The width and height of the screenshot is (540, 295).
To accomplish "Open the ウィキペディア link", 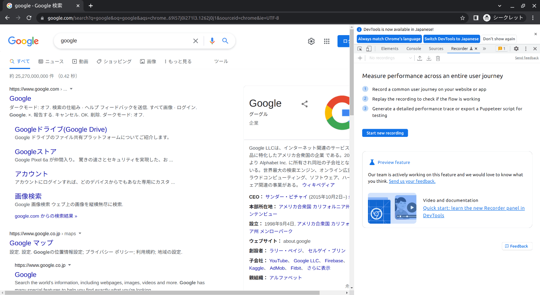I will pos(318,185).
